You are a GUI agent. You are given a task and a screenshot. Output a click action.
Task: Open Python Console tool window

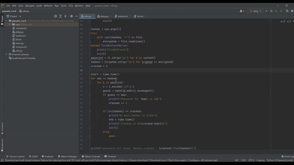[91, 156]
